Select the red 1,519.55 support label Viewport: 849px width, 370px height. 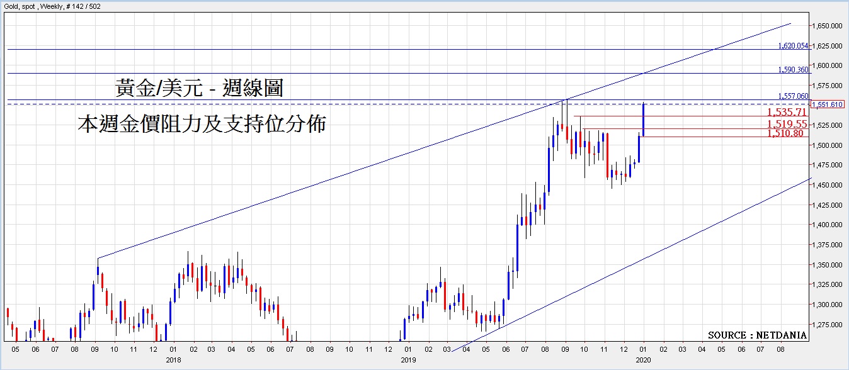tap(787, 125)
